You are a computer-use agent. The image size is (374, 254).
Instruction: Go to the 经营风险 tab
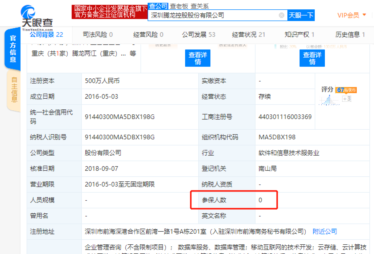[148, 35]
